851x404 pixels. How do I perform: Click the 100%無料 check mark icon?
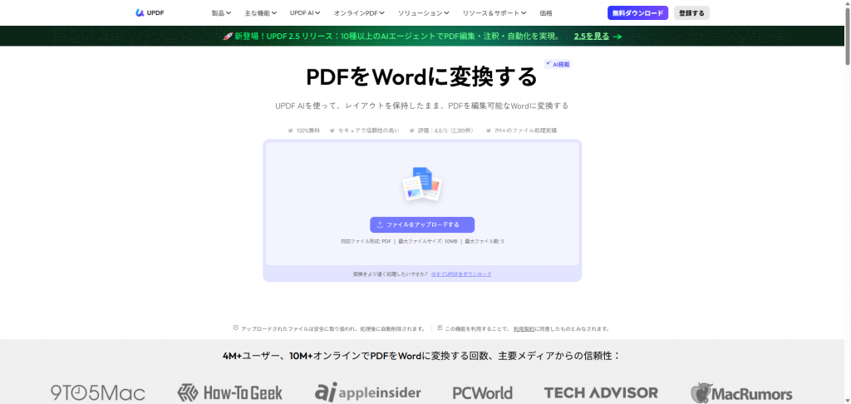tap(290, 131)
